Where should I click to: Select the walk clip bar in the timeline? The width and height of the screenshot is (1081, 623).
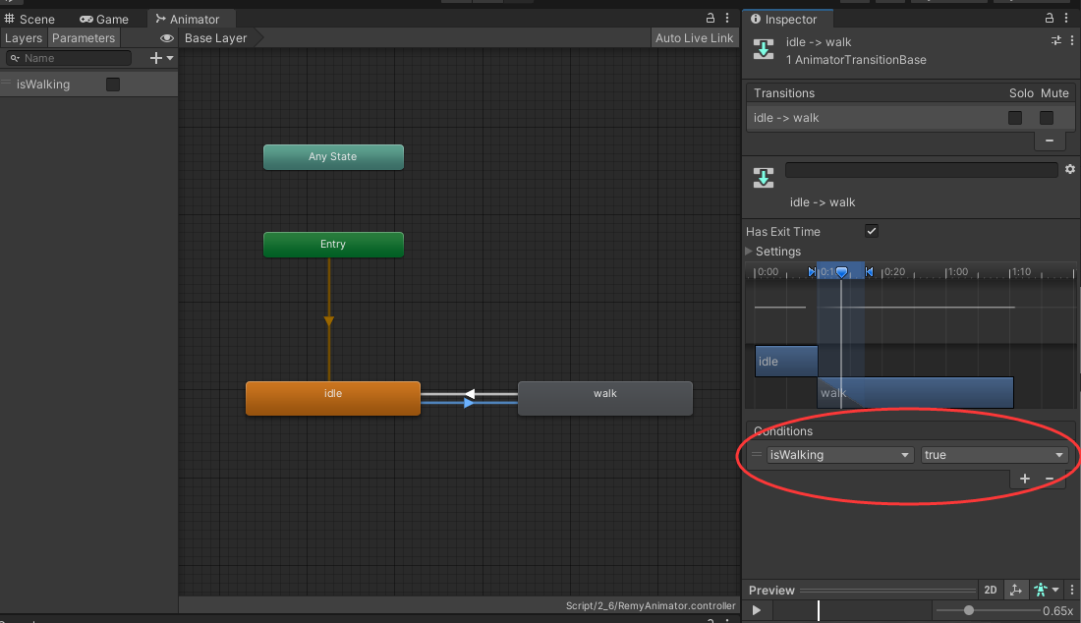pyautogui.click(x=916, y=392)
